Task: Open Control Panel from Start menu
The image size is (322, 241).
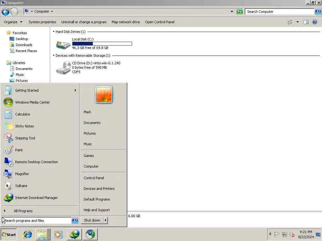Action: (x=94, y=178)
